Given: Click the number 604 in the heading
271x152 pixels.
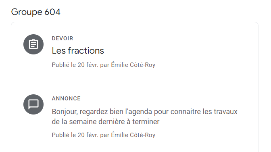Looking at the screenshot, I should 52,12.
